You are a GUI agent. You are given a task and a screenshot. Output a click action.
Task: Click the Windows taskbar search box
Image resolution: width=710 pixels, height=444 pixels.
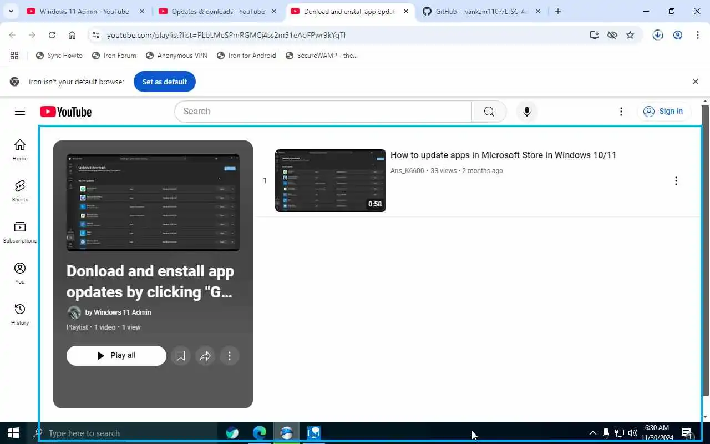tap(122, 433)
